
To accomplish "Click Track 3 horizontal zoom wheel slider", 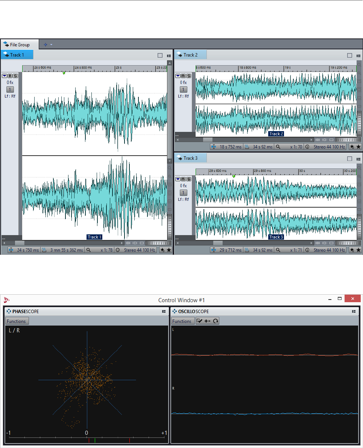I will tap(348, 243).
